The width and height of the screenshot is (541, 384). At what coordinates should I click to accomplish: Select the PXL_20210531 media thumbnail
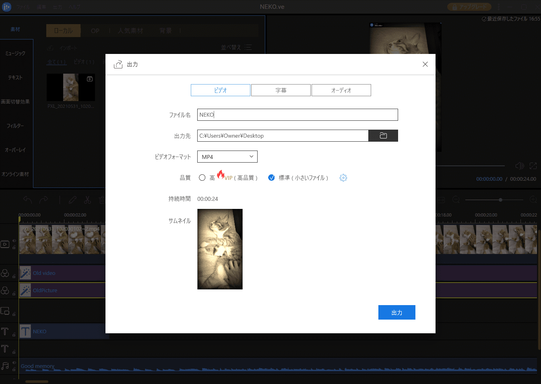click(71, 87)
